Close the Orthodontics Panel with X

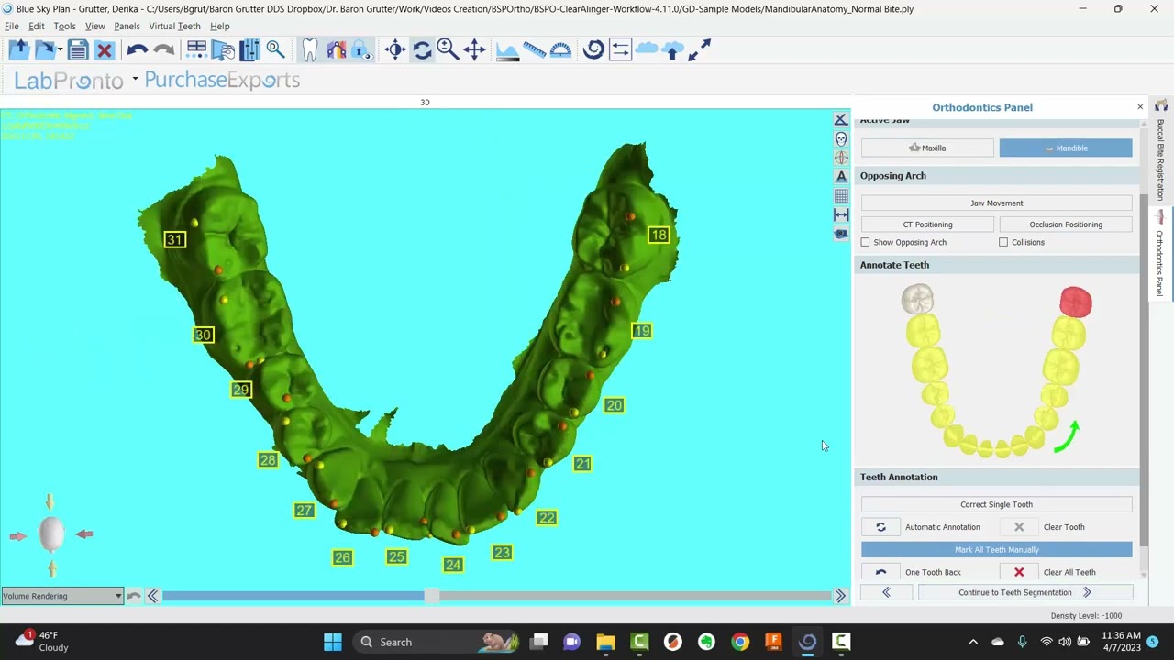coord(1140,107)
